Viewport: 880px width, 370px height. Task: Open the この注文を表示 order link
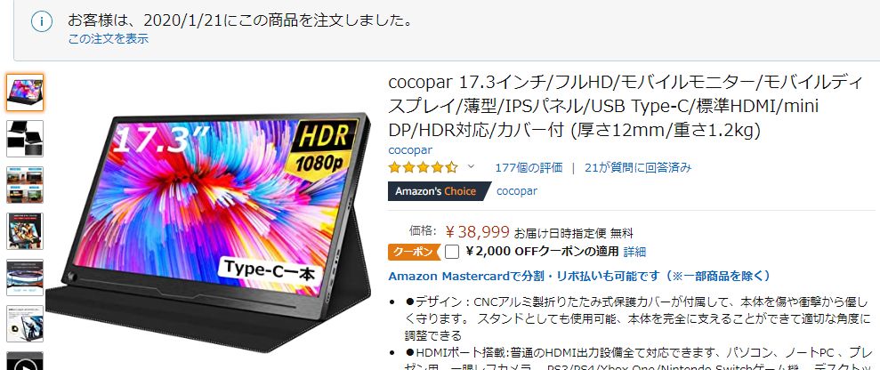[x=109, y=38]
